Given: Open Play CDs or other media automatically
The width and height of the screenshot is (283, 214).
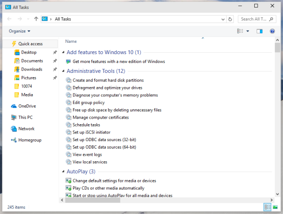Looking at the screenshot, I should point(108,188).
